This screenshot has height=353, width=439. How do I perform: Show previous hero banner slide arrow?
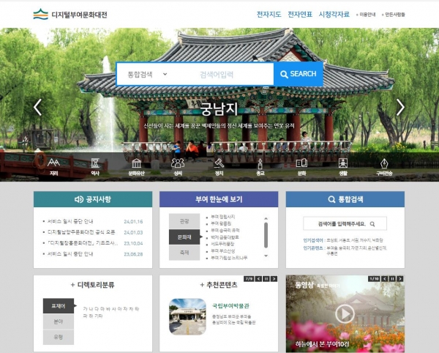(x=37, y=107)
